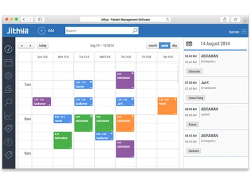251x188 pixels.
Task: Click the browser forward arrow
Action: coord(30,20)
